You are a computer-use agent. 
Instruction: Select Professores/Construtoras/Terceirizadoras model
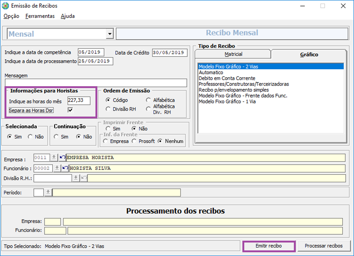(271, 84)
